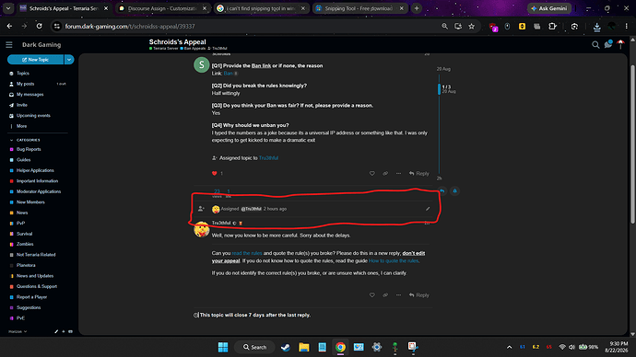Open Steam from the taskbar
The image size is (636, 357).
coord(286,347)
